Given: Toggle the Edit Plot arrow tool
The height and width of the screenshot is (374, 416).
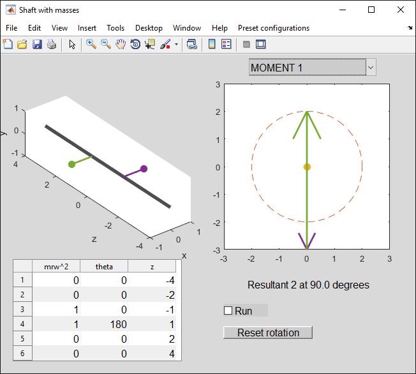Looking at the screenshot, I should click(x=72, y=44).
